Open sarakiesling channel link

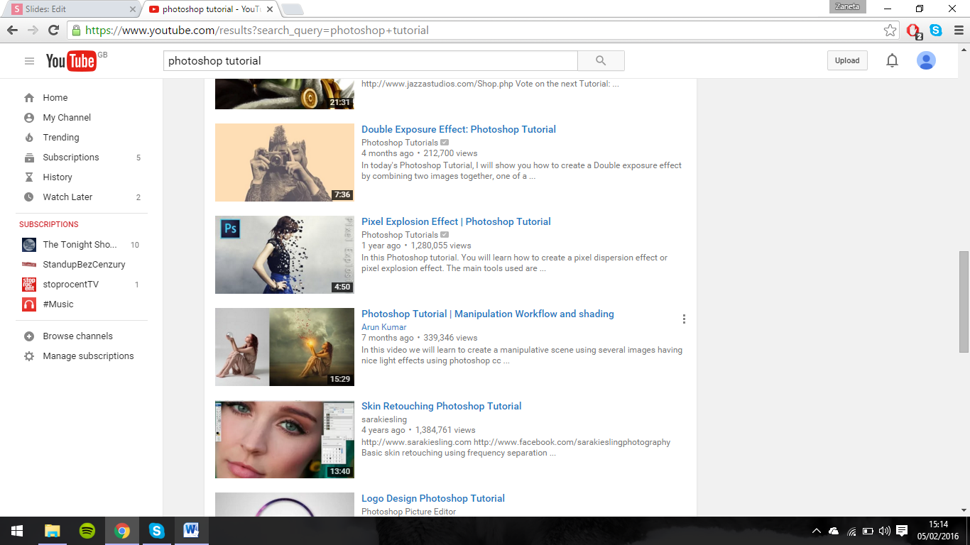tap(384, 419)
